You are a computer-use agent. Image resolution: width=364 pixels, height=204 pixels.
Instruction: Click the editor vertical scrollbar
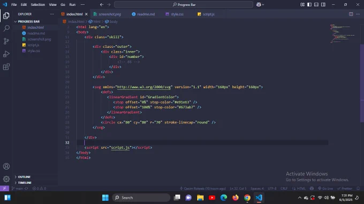point(362,83)
